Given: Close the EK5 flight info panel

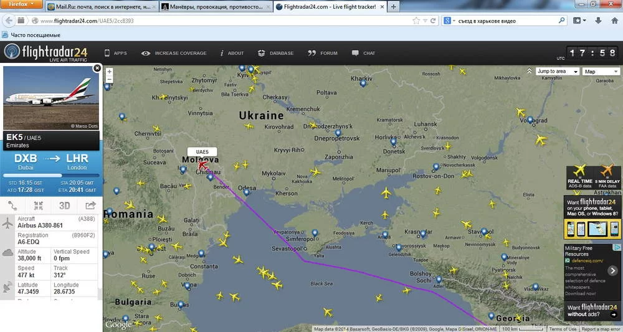Looking at the screenshot, I should 97,69.
